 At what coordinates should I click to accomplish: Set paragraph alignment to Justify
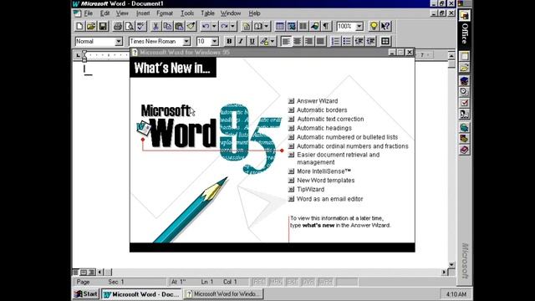pos(321,41)
